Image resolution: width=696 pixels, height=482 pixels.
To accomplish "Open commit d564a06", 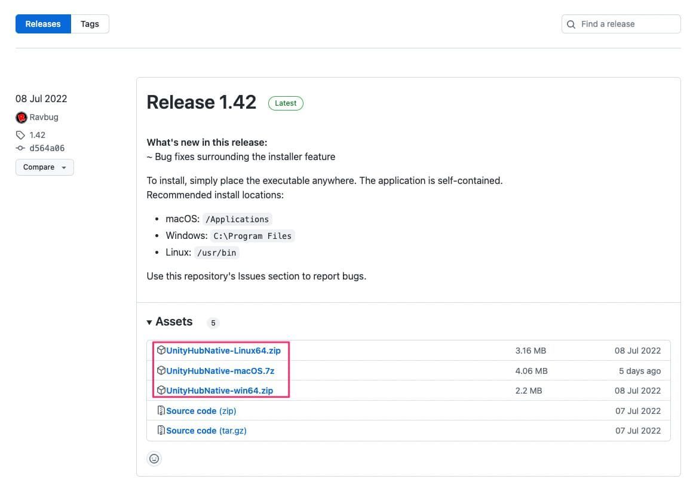I will pos(47,148).
